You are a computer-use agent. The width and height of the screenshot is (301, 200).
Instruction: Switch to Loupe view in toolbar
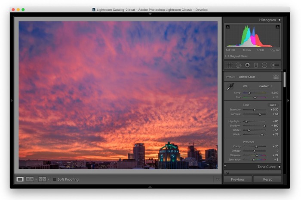20,179
